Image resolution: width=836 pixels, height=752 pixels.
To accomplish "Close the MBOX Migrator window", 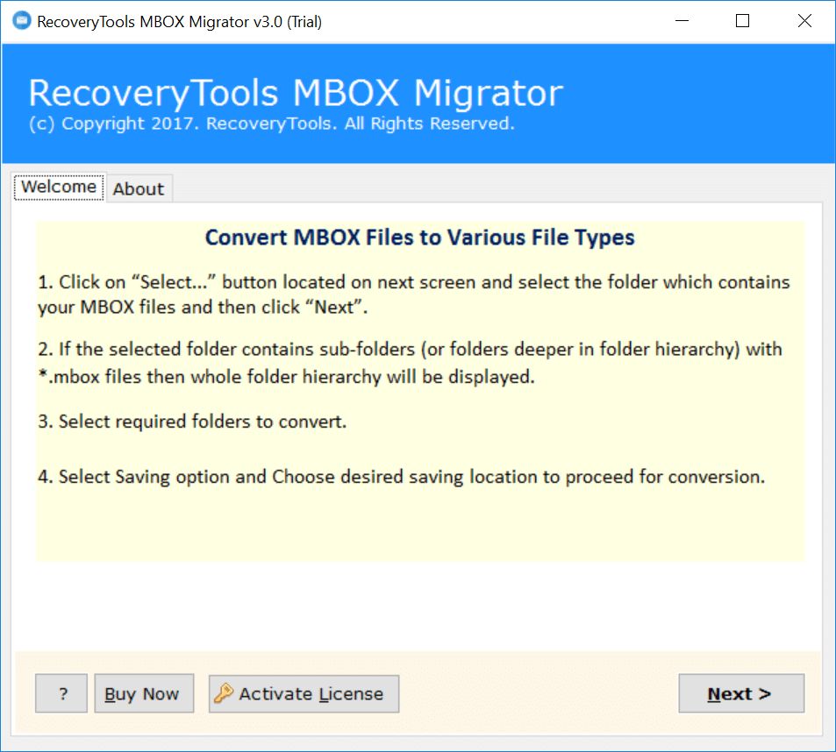I will pos(804,21).
